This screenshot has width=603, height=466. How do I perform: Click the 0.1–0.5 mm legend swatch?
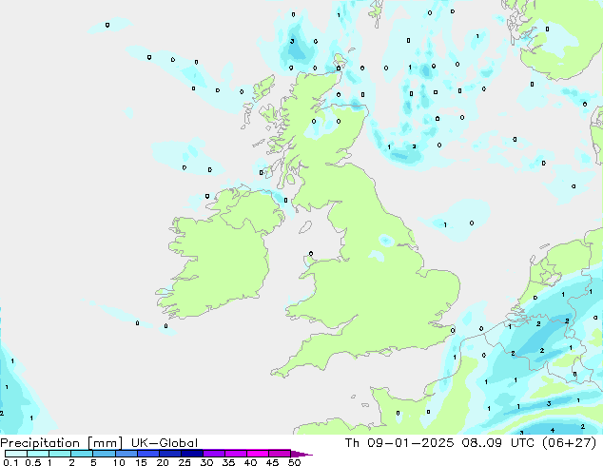pos(16,454)
